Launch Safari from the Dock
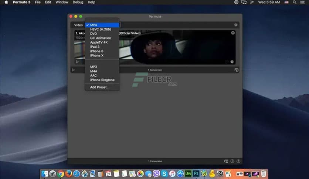The height and width of the screenshot is (179, 309). (77, 174)
